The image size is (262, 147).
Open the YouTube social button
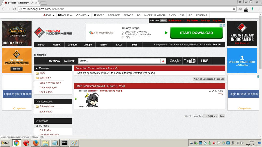[190, 61]
